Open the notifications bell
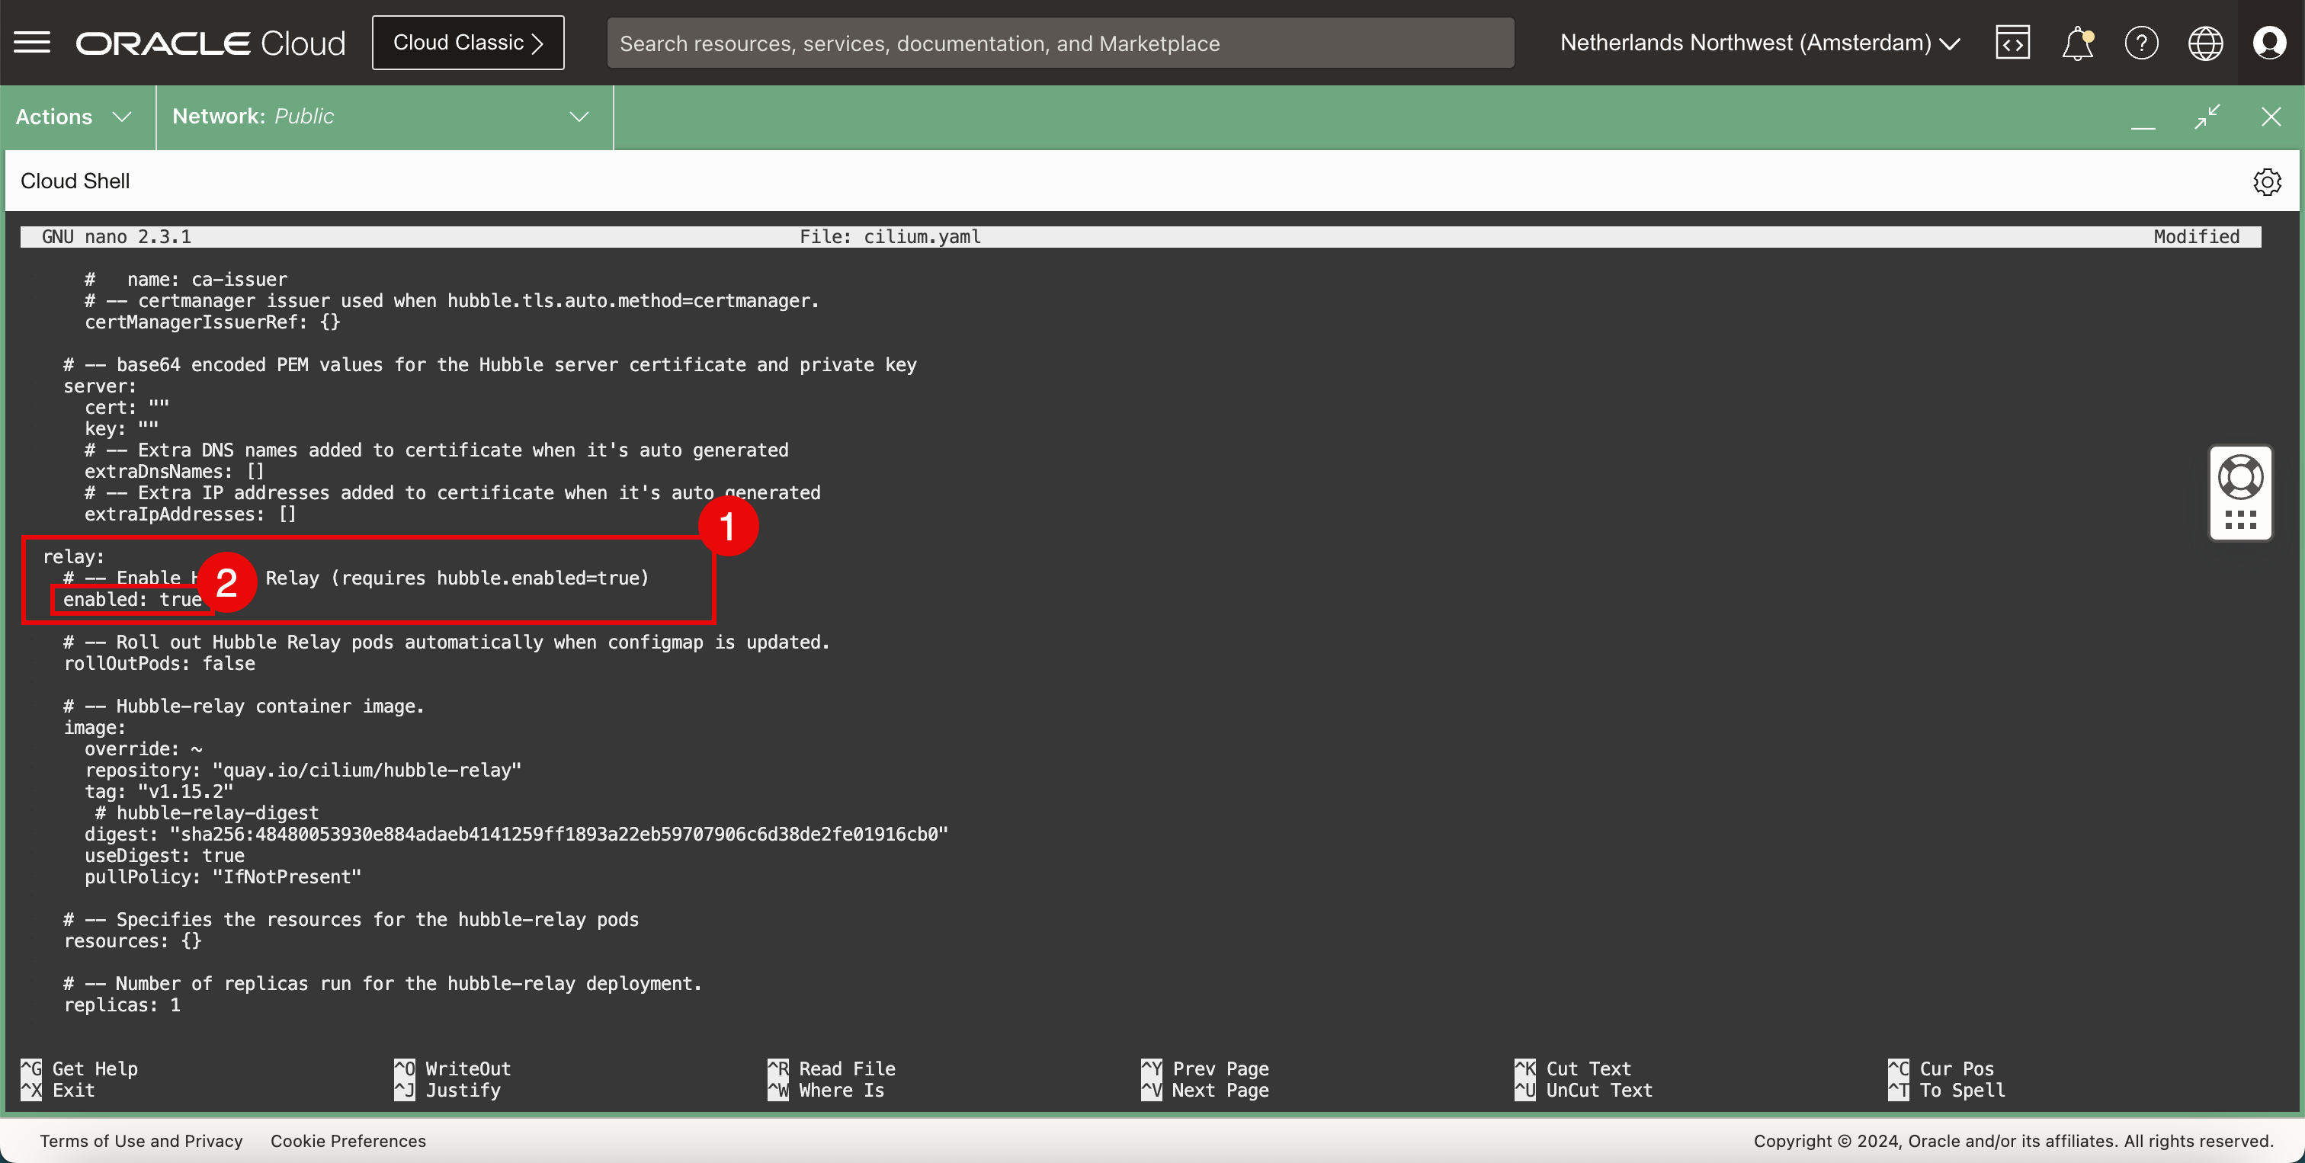2305x1163 pixels. click(x=2077, y=43)
